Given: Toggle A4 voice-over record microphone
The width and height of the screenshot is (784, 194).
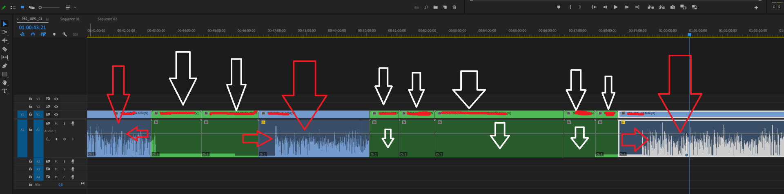Looking at the screenshot, I should coord(73,177).
